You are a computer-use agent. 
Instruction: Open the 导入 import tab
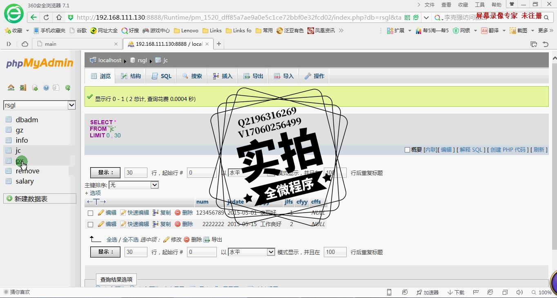[283, 76]
